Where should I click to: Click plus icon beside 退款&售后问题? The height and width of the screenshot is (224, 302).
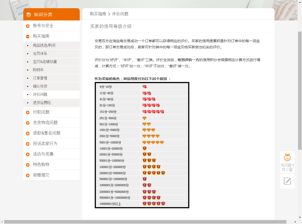point(28,133)
